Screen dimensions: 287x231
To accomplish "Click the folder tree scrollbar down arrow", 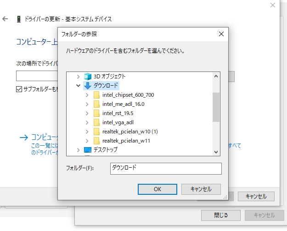I will 216,152.
